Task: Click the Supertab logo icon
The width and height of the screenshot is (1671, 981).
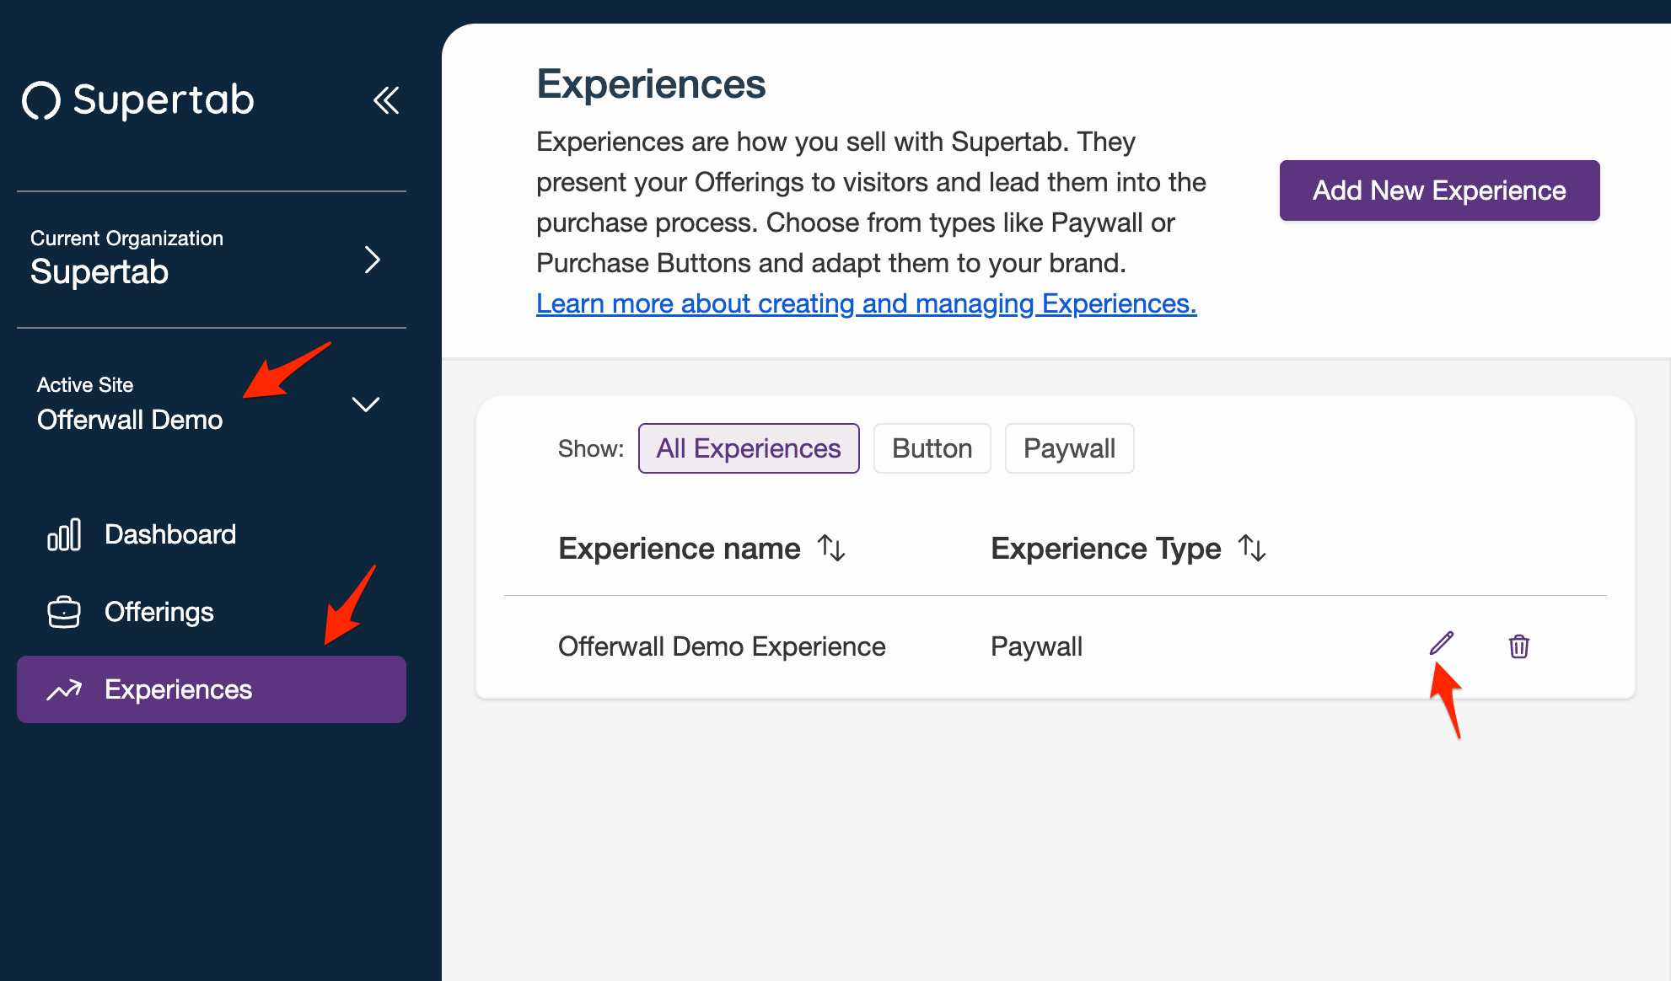Action: (41, 101)
